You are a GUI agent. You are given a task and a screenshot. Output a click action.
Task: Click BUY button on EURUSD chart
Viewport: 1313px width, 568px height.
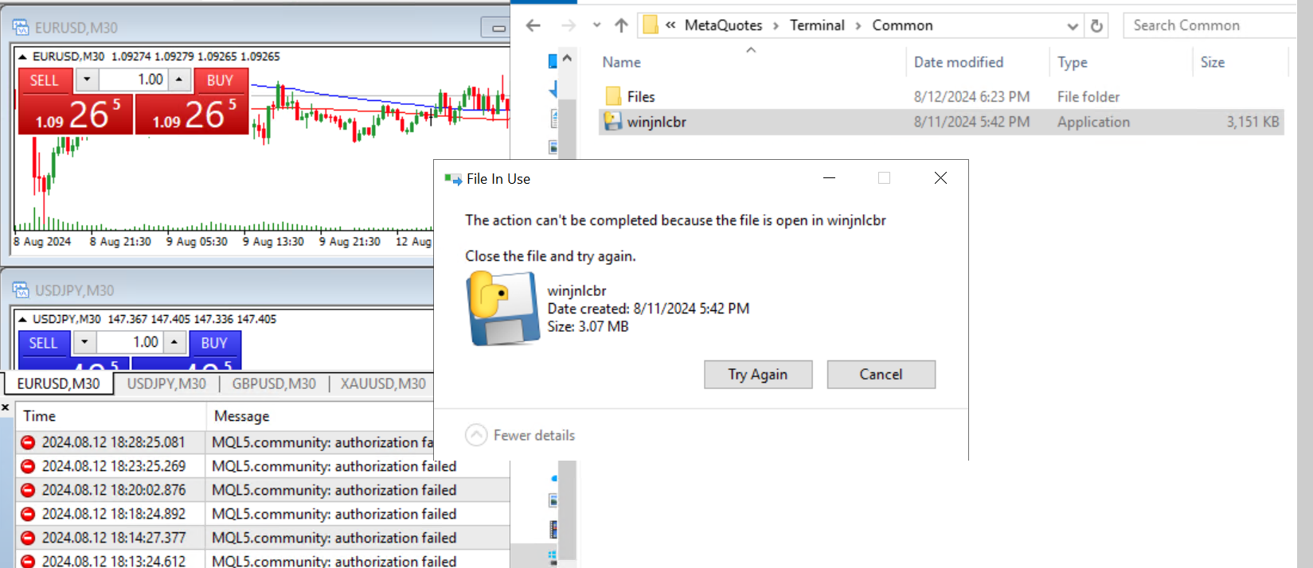(220, 80)
